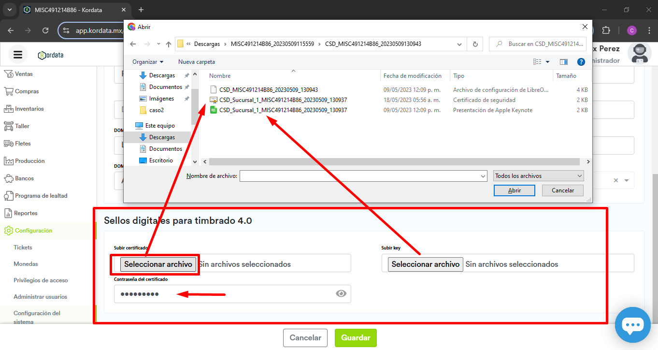
Task: Expand the Organizar dropdown menu
Action: click(148, 62)
